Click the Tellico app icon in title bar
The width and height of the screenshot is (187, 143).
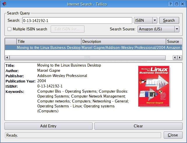tap(4, 4)
